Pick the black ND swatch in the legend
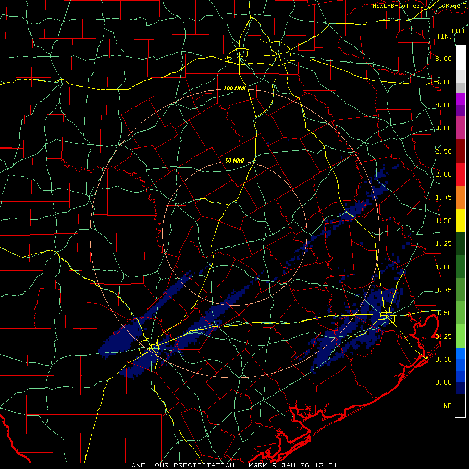Screen dimensions: 469x469 point(460,405)
